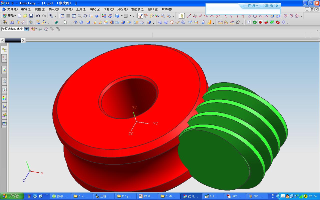Screen dimensions: 320x200
Task: Click the green worm gear icon
Action: 272,22
